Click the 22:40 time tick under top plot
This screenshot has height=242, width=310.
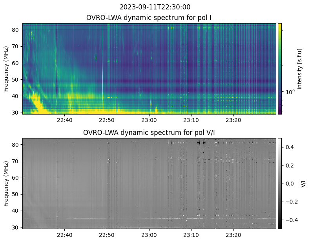click(65, 120)
